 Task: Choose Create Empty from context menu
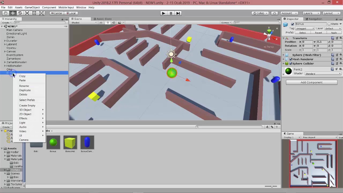[x=27, y=106]
